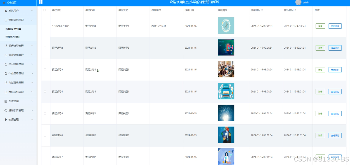This screenshot has height=165, width=350.
Task: Click the four-square grid icon in header
Action: click(x=41, y=2)
